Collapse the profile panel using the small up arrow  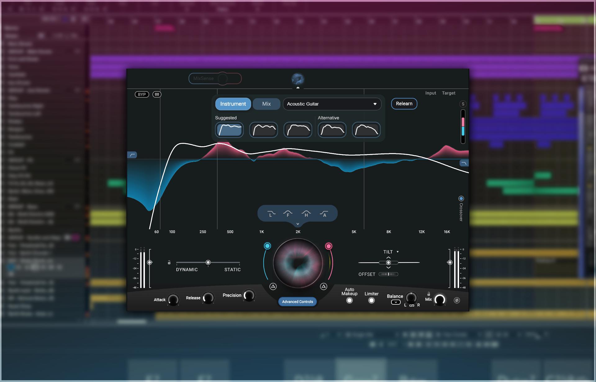298,88
